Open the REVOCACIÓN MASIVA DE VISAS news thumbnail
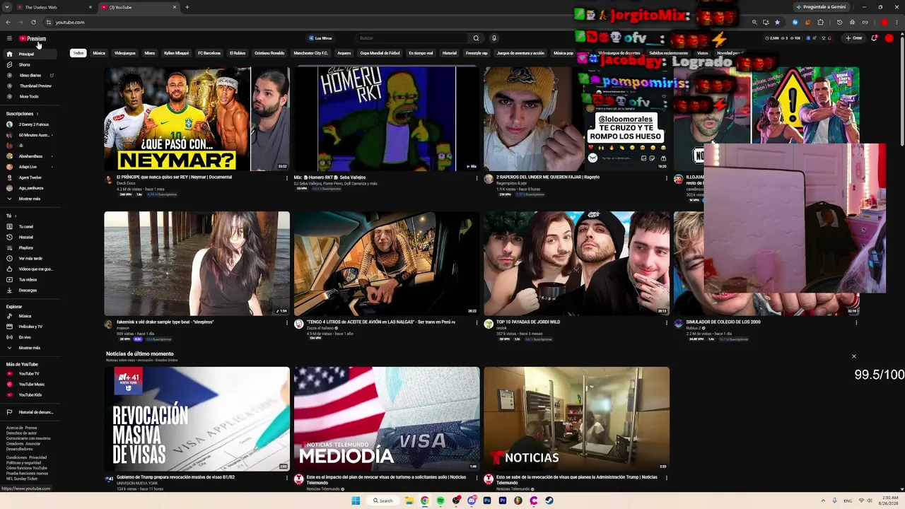 (197, 419)
